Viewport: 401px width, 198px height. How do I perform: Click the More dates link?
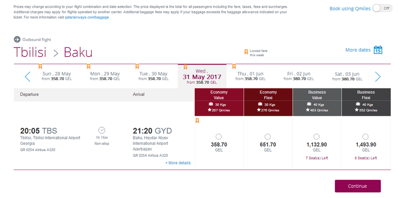pyautogui.click(x=357, y=50)
